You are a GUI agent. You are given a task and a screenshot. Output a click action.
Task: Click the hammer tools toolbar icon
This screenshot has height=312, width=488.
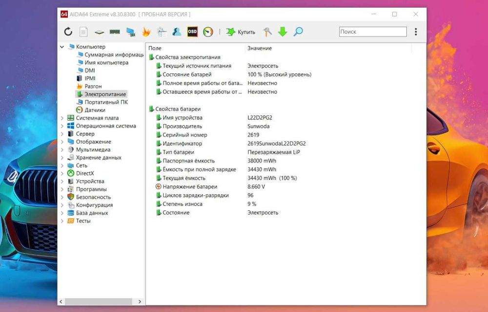(267, 32)
